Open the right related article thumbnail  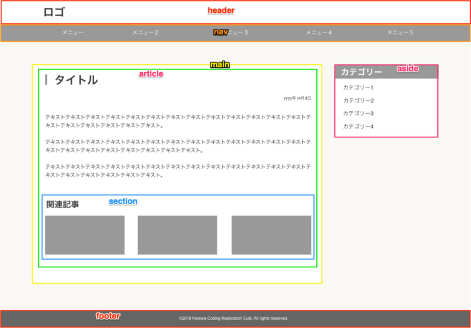271,235
